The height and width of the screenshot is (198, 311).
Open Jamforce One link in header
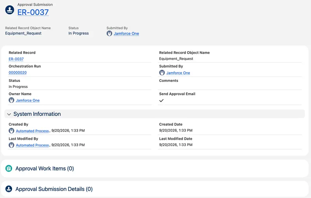click(126, 33)
